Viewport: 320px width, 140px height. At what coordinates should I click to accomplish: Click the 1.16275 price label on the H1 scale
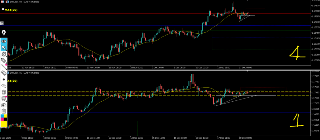pyautogui.click(x=315, y=130)
